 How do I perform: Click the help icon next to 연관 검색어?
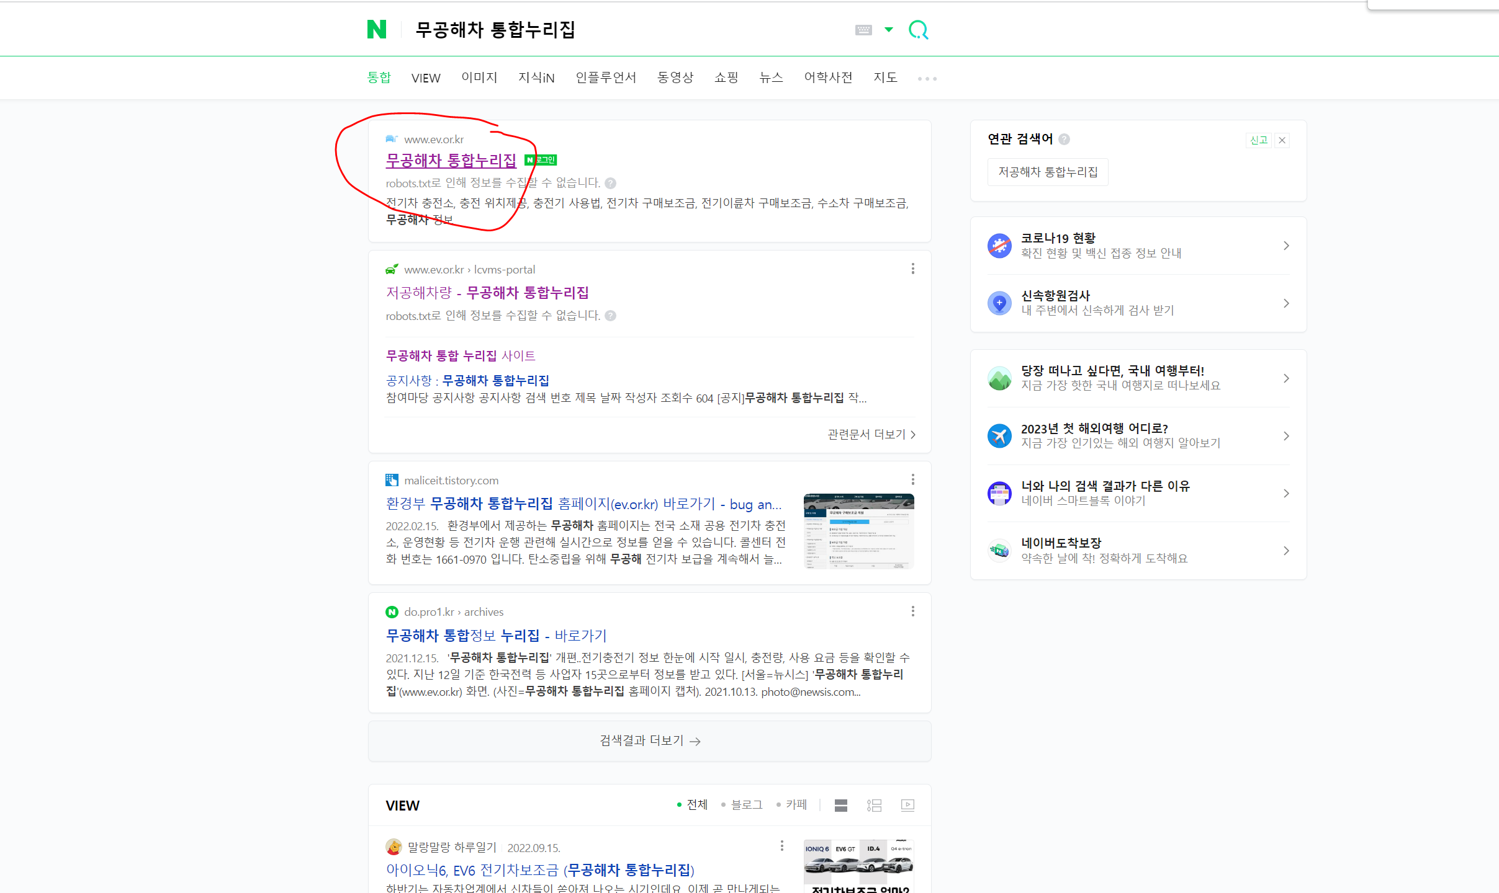(1064, 139)
